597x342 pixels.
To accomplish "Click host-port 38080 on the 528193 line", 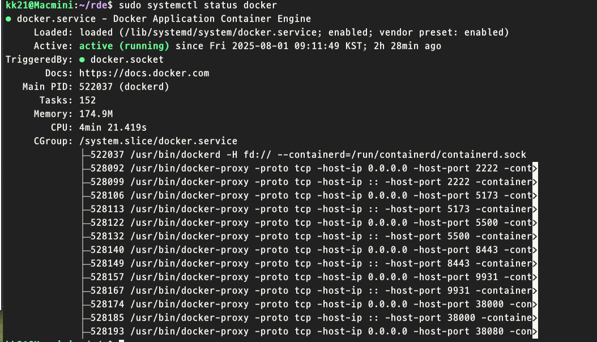I will tap(489, 331).
